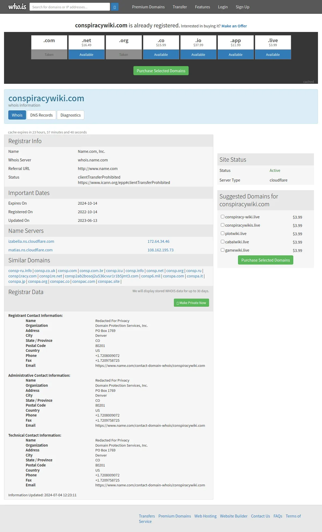Open the similar domain consp1racy.com
Viewport: 322px width, 532px height.
pyautogui.click(x=22, y=276)
